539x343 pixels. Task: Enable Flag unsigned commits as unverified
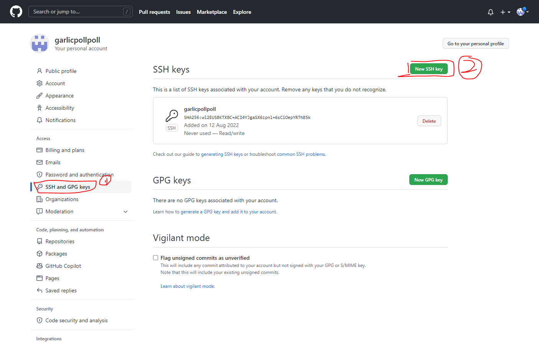(x=155, y=258)
